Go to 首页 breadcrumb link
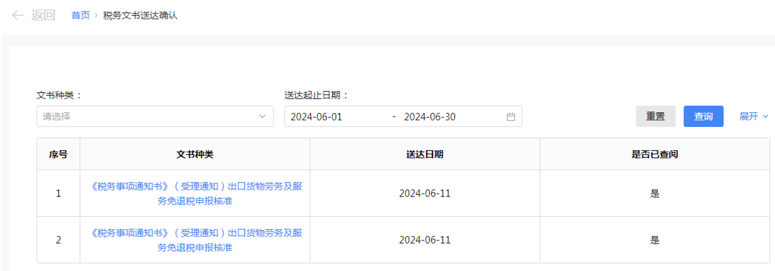Screen dimensions: 775x271 (x=80, y=15)
